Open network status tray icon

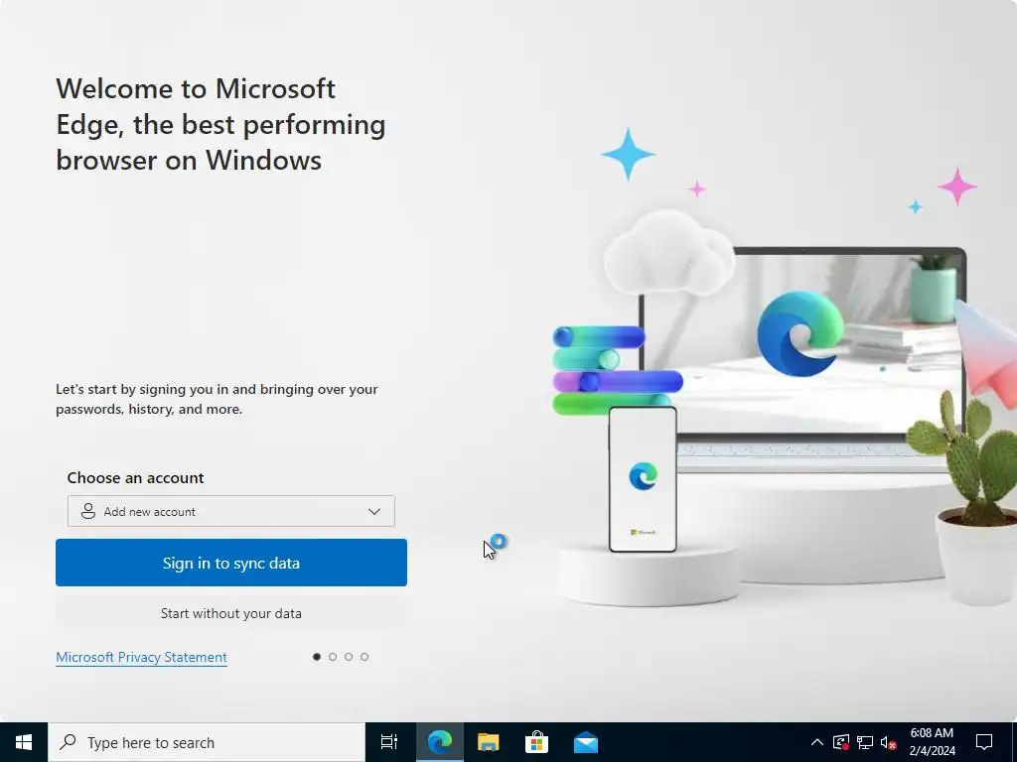865,742
